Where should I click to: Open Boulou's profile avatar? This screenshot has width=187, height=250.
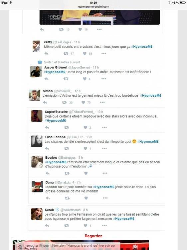tap(37, 162)
